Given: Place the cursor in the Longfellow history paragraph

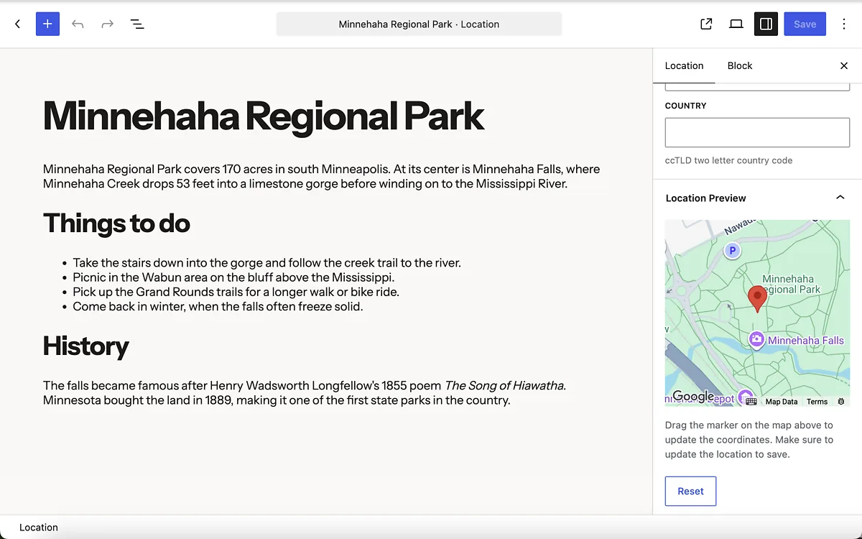Looking at the screenshot, I should point(305,393).
